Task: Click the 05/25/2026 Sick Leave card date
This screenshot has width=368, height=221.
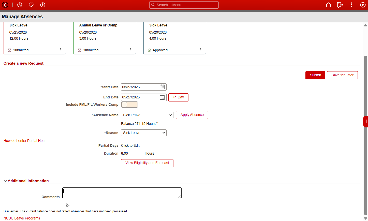Action: 18,32
